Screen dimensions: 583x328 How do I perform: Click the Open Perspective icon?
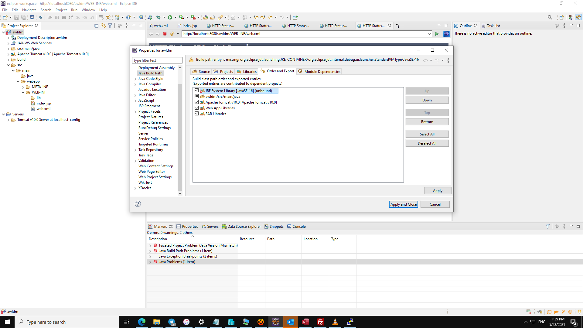561,17
